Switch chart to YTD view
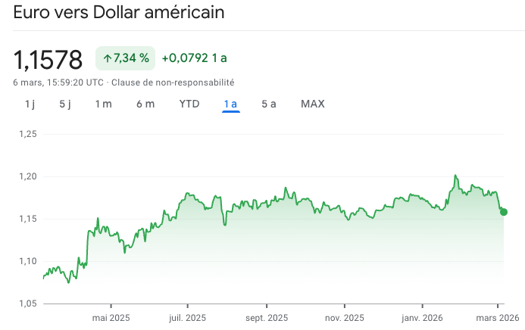The image size is (525, 330). pyautogui.click(x=189, y=104)
